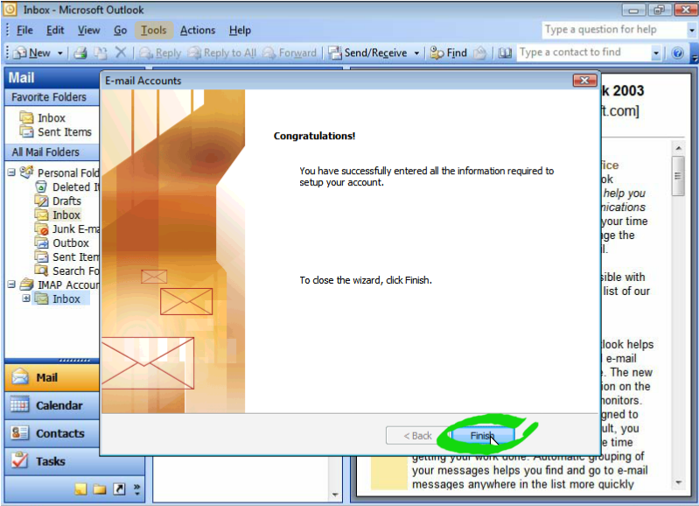Open the Send/Receive dropdown arrow
This screenshot has height=506, width=699.
coord(416,53)
